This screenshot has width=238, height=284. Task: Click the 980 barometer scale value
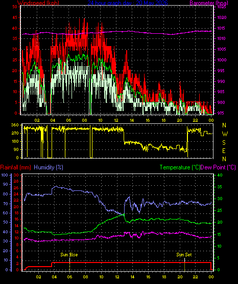click(221, 102)
